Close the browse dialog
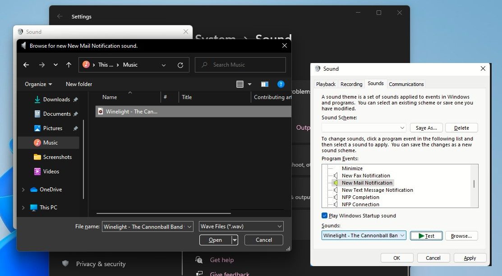 click(284, 45)
